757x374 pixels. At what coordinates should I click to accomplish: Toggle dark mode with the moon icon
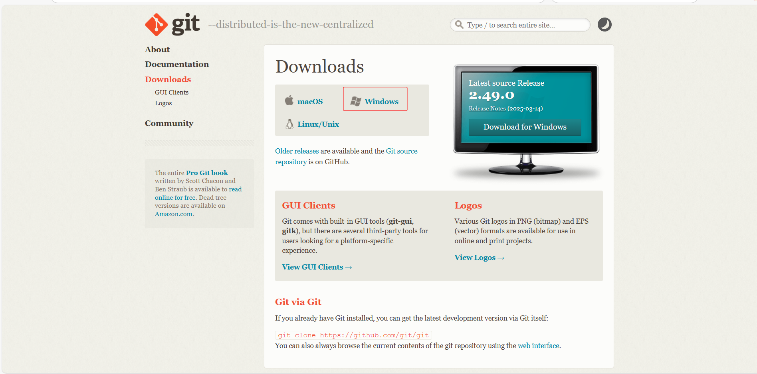(x=604, y=25)
